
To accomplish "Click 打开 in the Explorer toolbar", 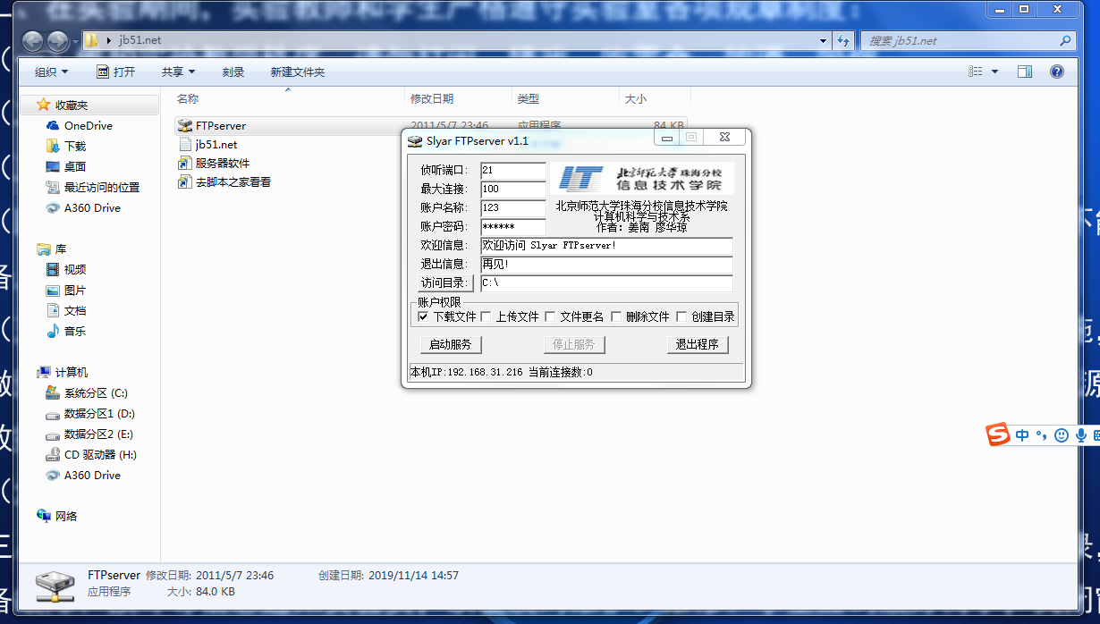I will 116,72.
